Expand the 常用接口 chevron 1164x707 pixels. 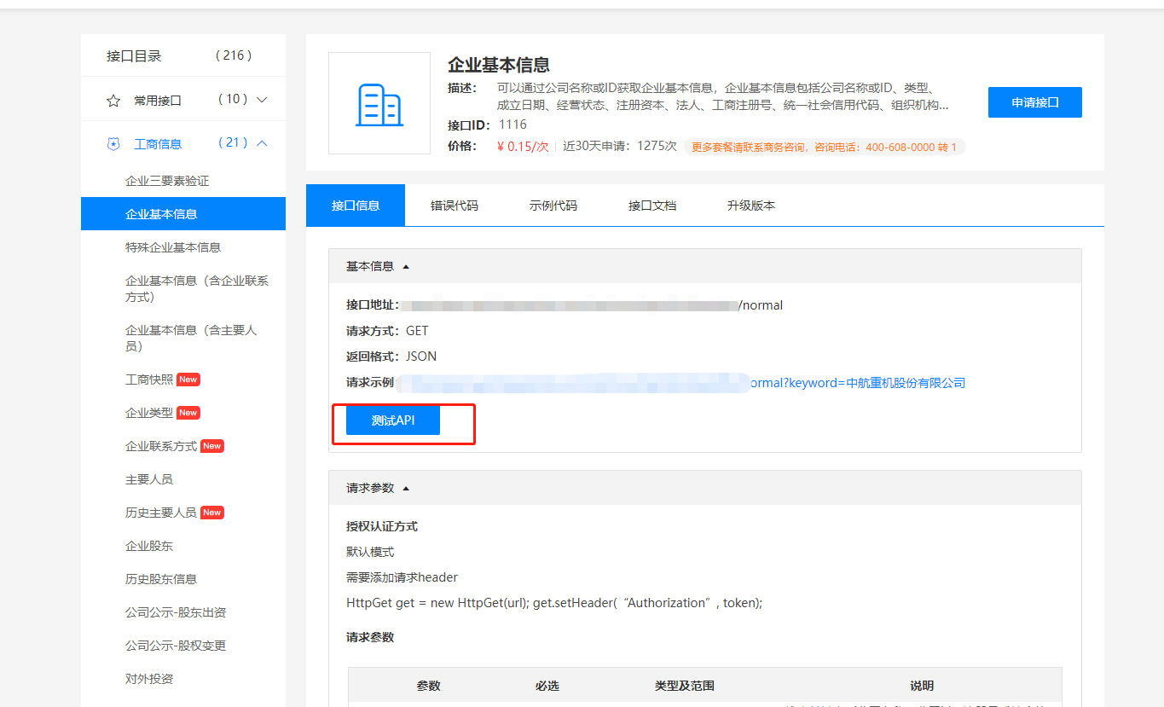262,101
